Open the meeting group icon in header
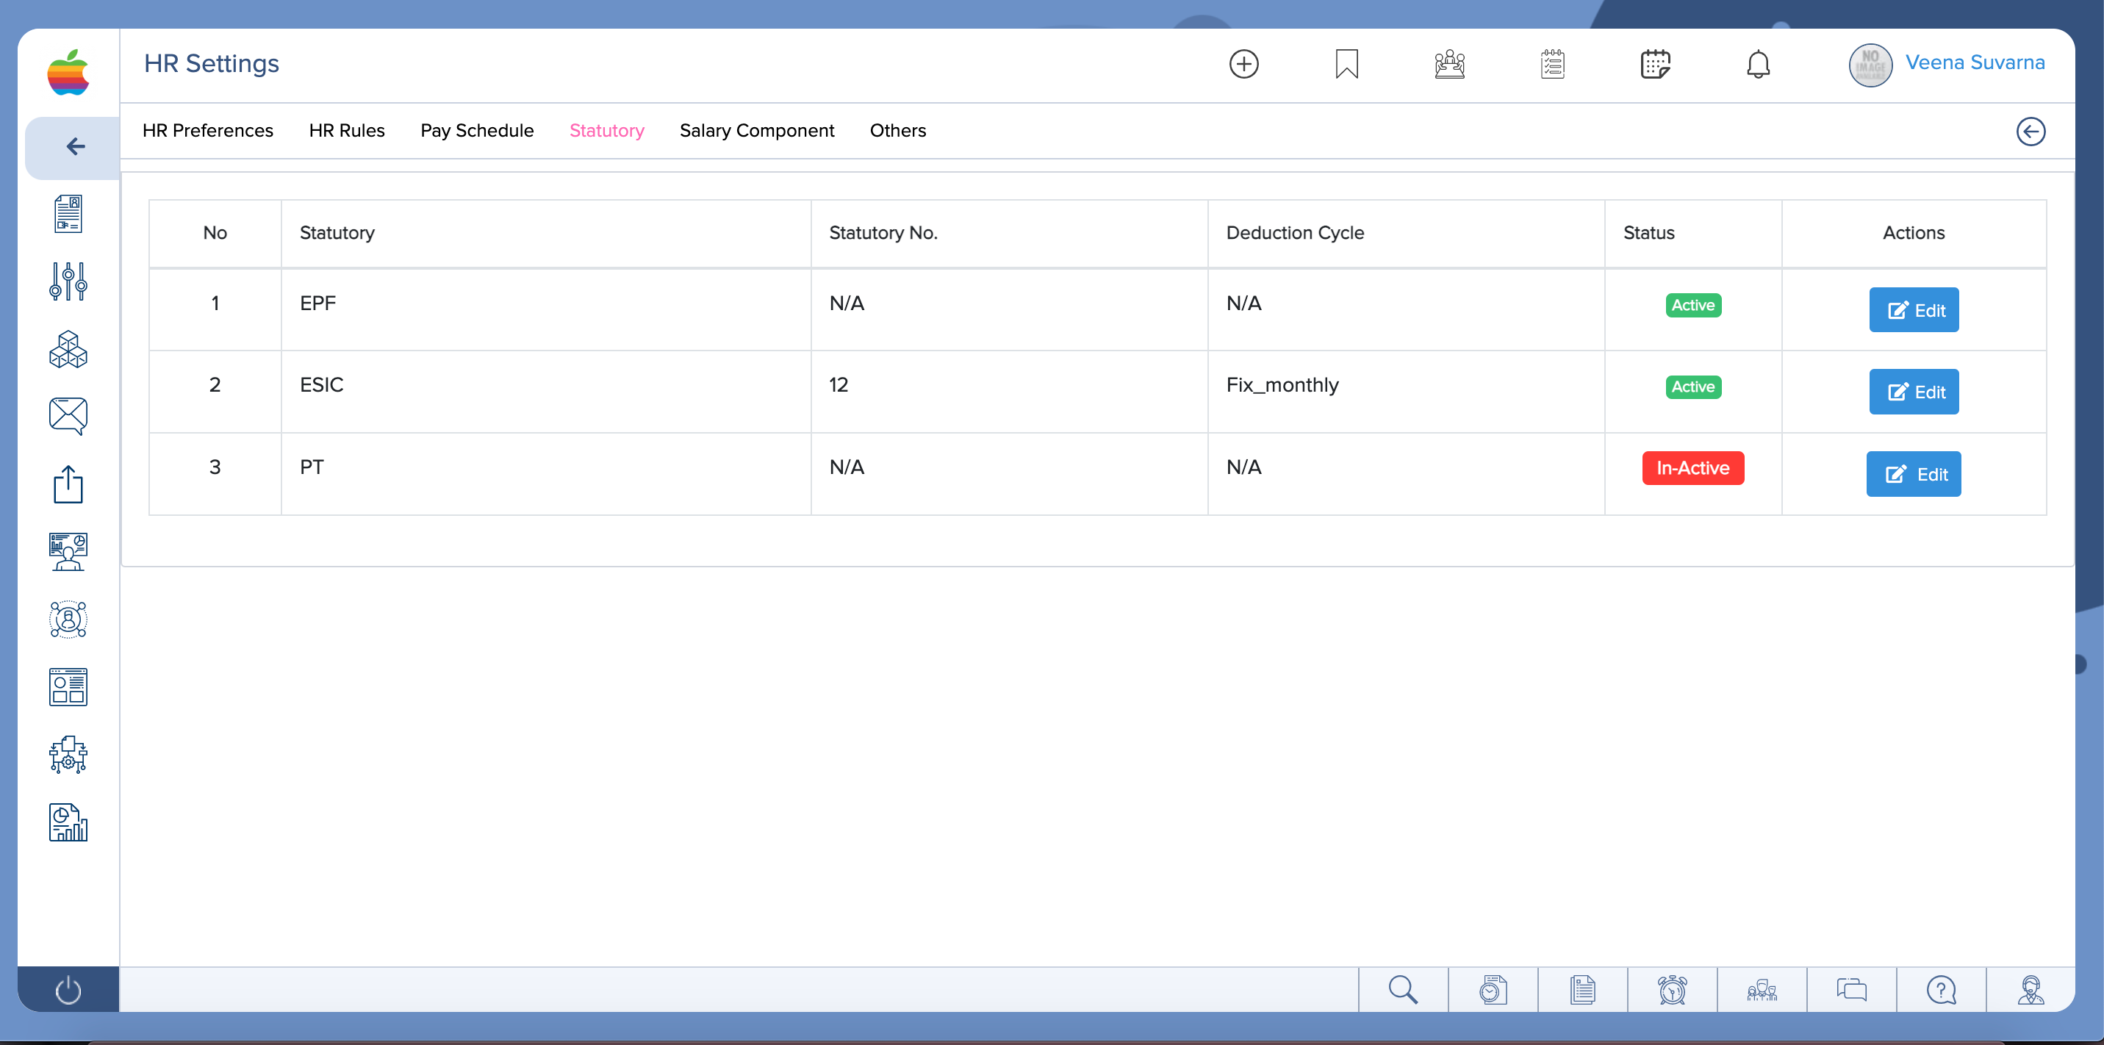Image resolution: width=2104 pixels, height=1045 pixels. (1450, 64)
